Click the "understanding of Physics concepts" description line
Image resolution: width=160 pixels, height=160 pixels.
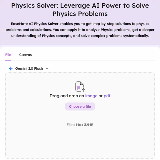[80, 36]
